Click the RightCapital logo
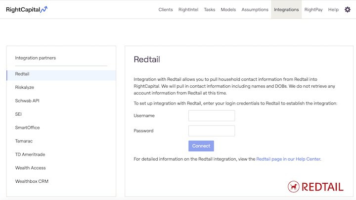 point(27,9)
